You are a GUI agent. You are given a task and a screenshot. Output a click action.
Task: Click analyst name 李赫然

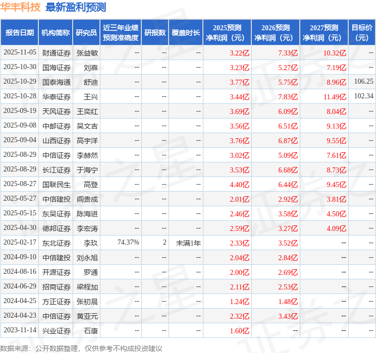tap(87, 155)
